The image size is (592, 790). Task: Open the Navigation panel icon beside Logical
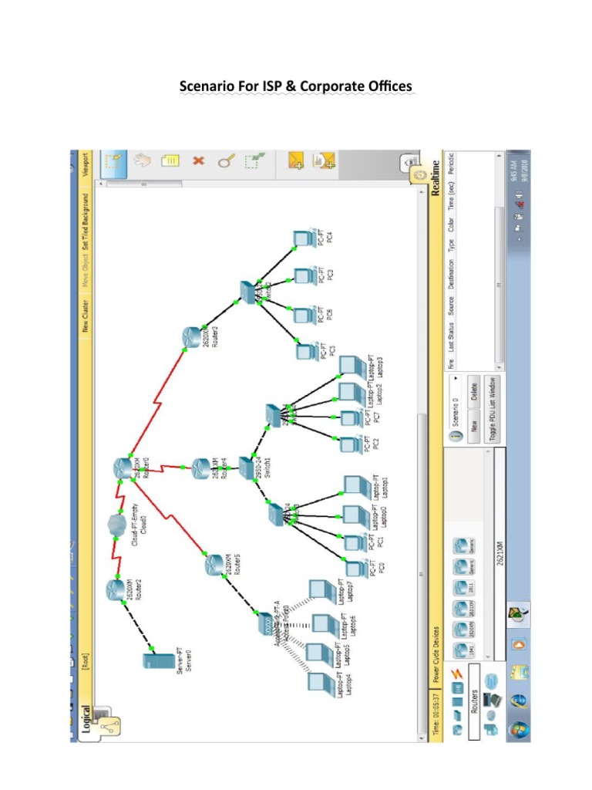point(109,726)
